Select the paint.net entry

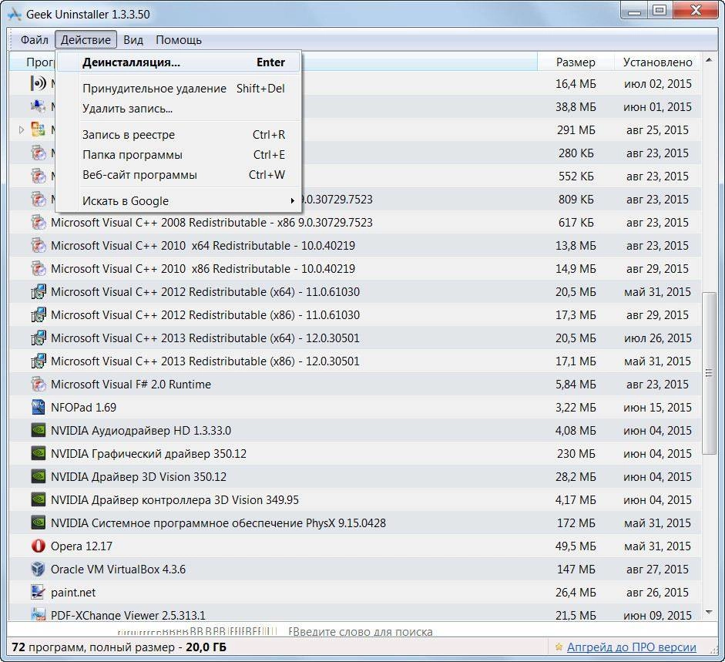tap(355, 593)
